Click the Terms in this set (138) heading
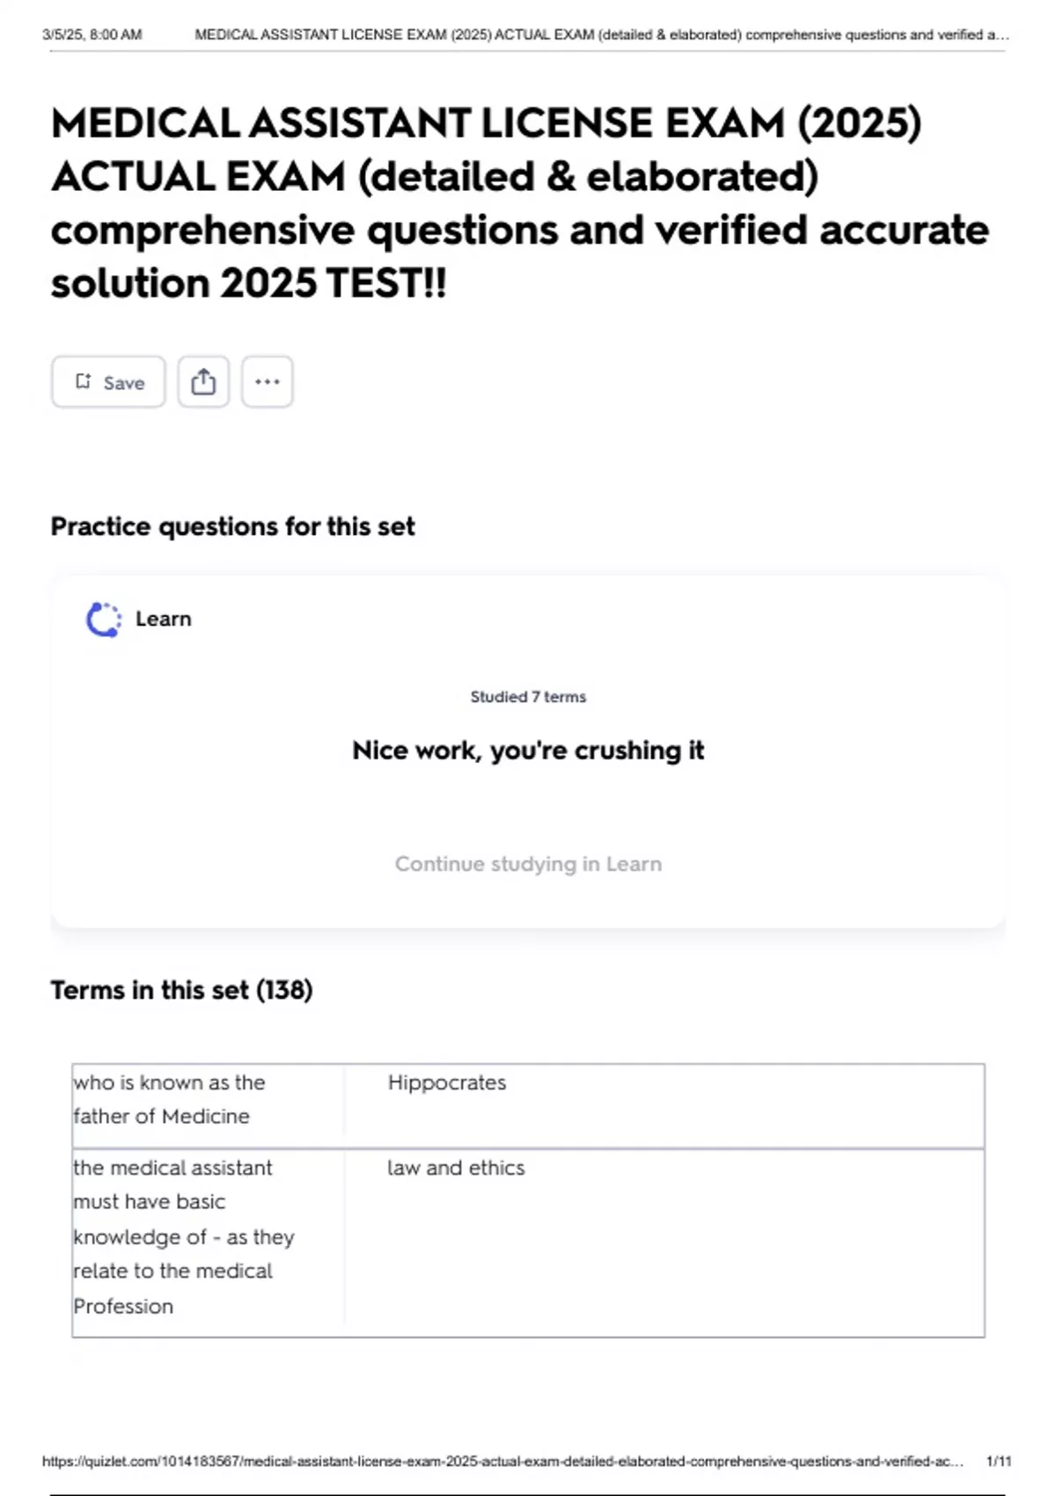Screen dimensions: 1056x1496 point(181,990)
